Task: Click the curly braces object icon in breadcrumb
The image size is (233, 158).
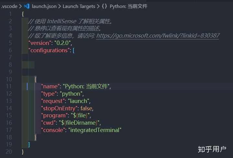Action: coord(104,6)
